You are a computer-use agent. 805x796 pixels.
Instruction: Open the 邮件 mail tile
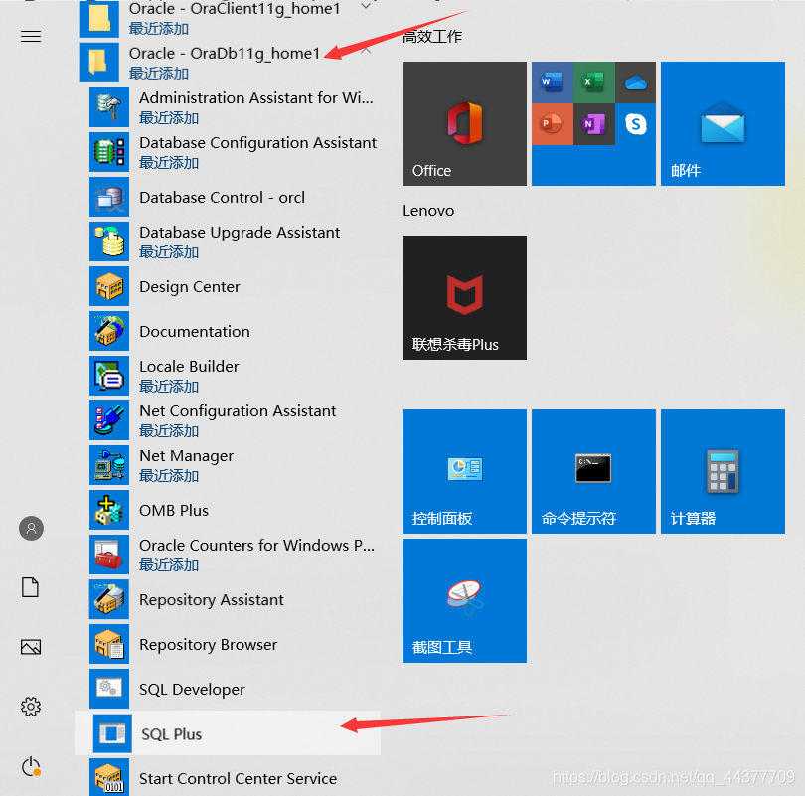[723, 123]
